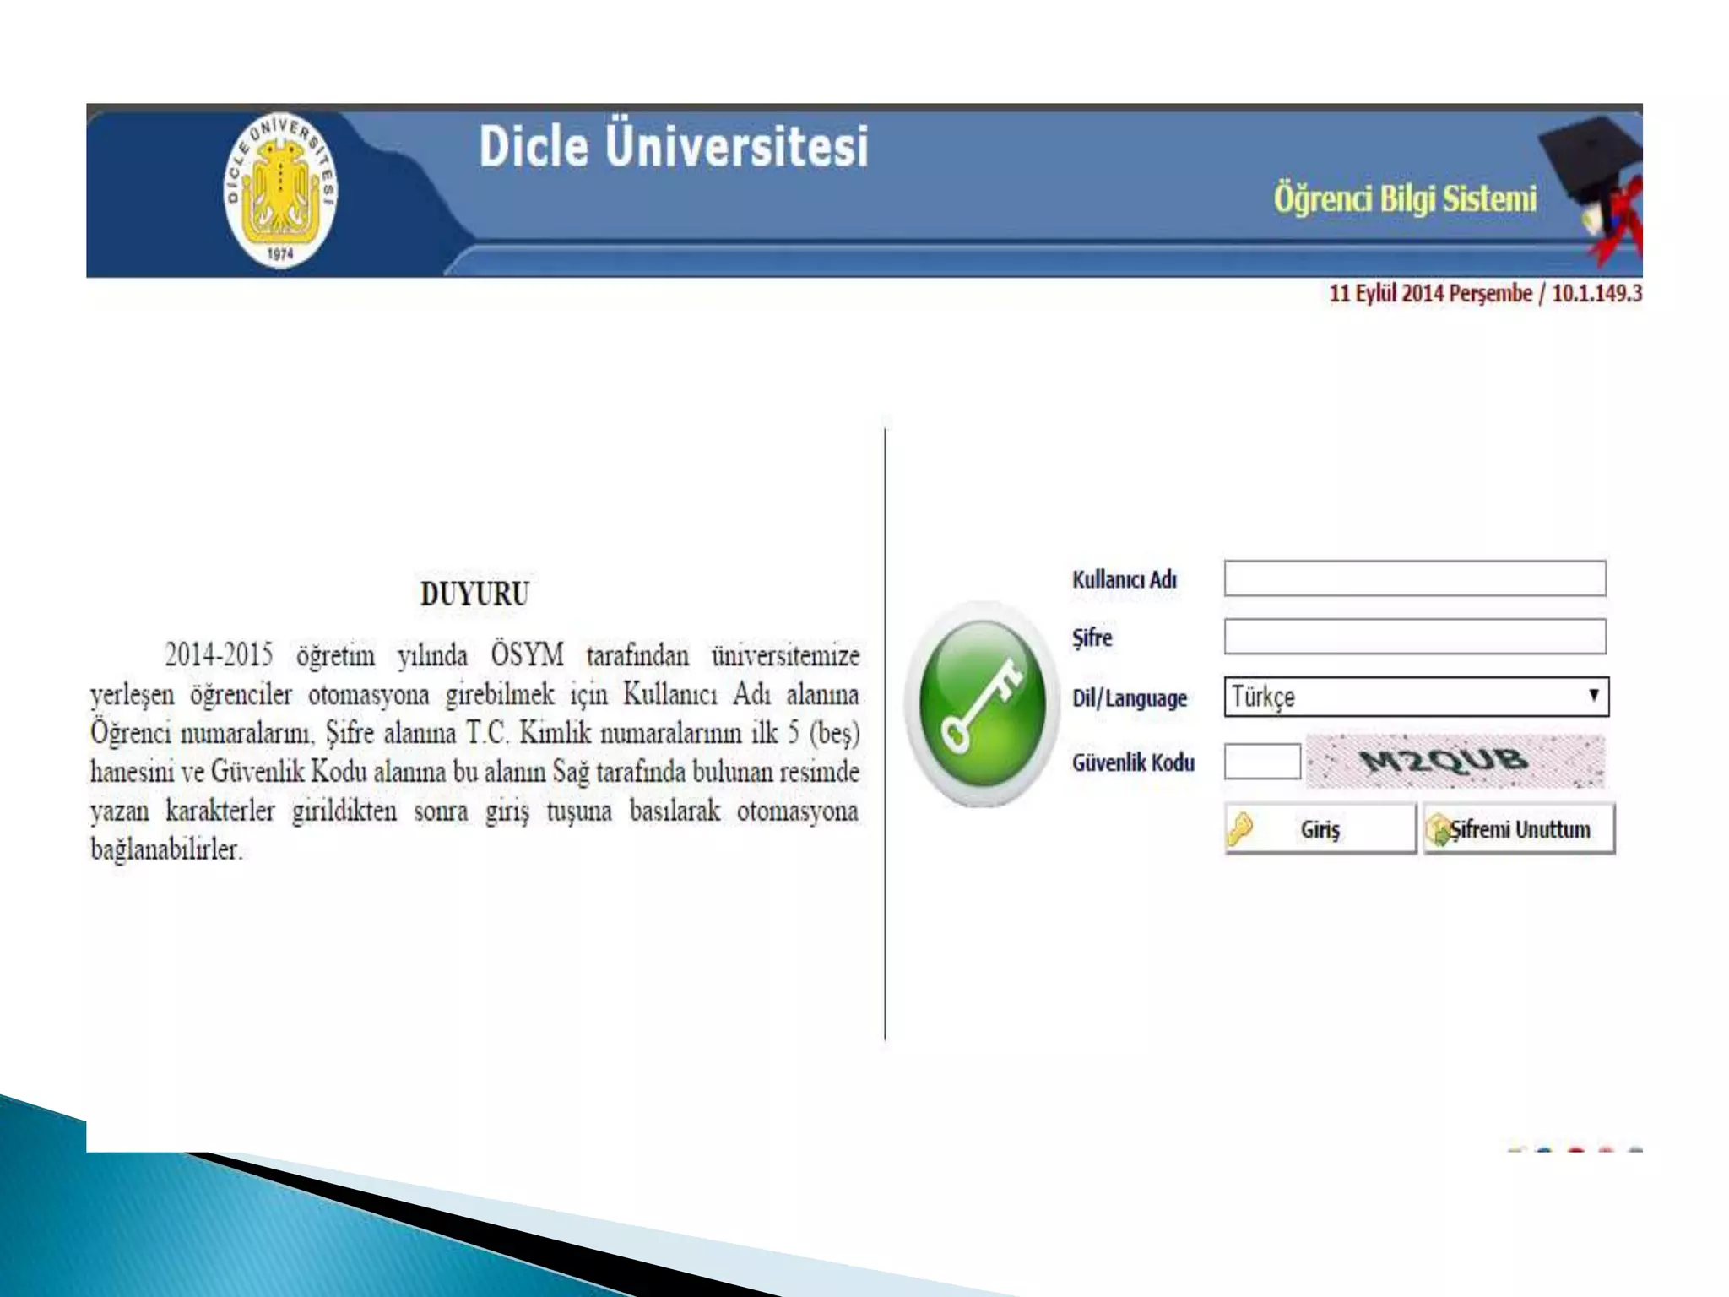Click the Şifremi Unuttum button
This screenshot has width=1729, height=1297.
1519,829
